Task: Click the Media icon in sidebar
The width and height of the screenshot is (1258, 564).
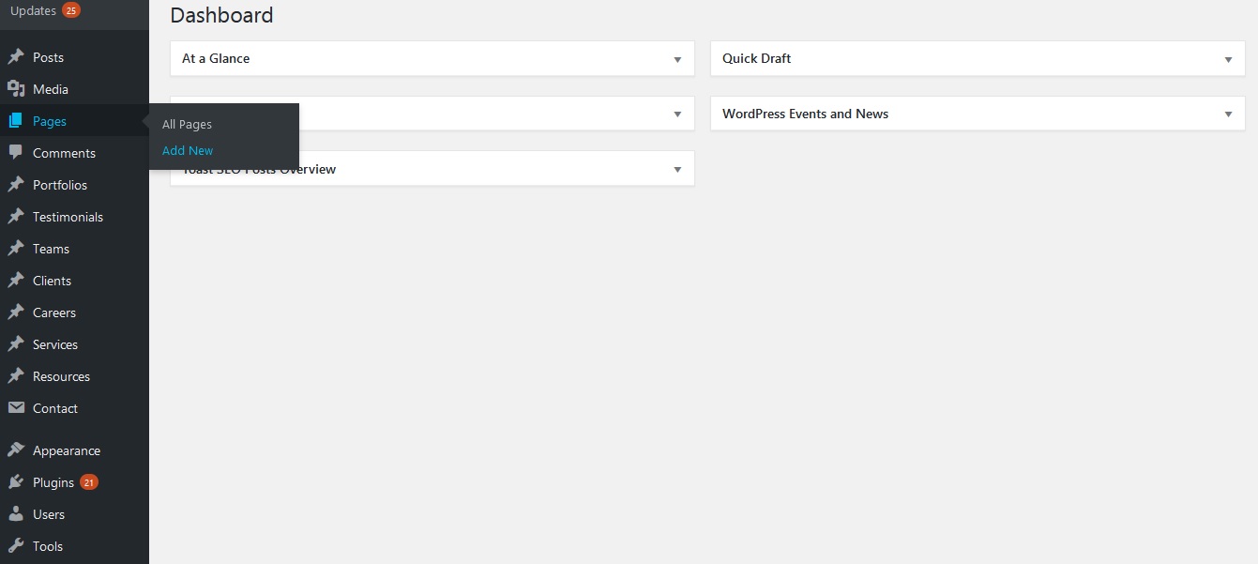Action: (x=16, y=89)
